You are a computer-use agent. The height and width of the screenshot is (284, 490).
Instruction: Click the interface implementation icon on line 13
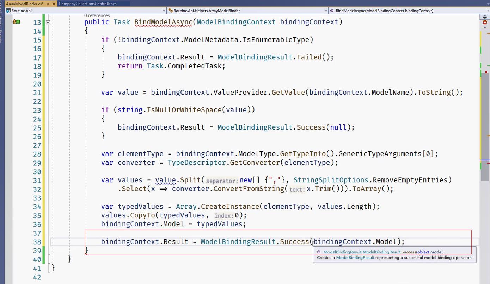pyautogui.click(x=16, y=22)
